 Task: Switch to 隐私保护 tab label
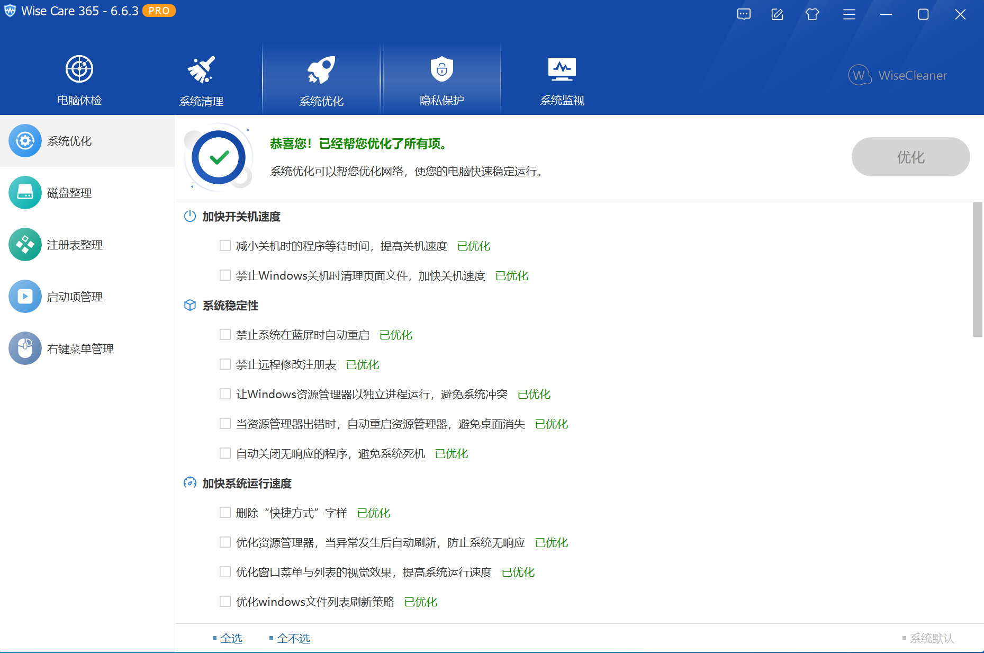(x=442, y=100)
